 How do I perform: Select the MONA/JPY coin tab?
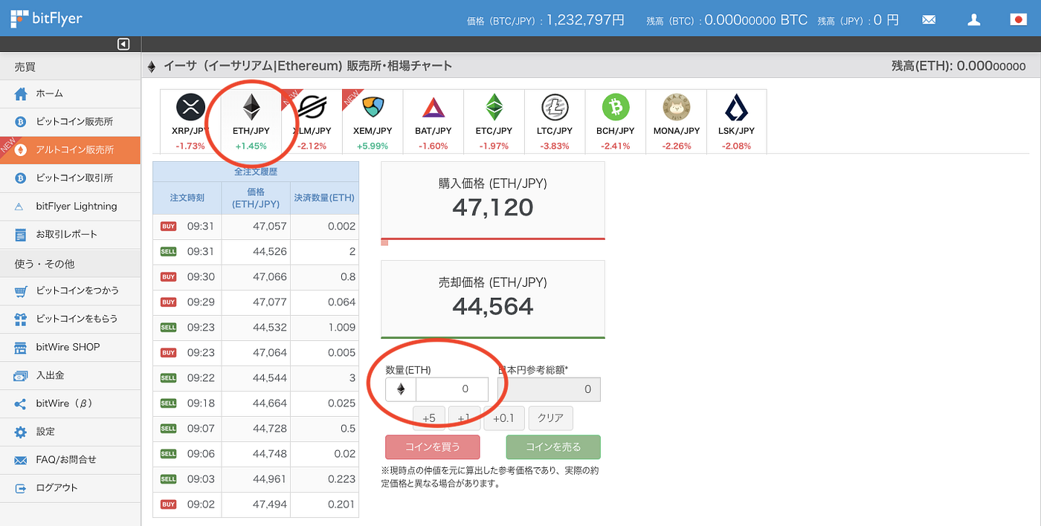pos(676,121)
